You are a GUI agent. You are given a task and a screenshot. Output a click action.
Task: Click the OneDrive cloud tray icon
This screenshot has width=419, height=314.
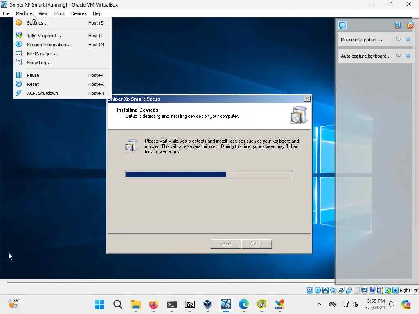(x=332, y=304)
